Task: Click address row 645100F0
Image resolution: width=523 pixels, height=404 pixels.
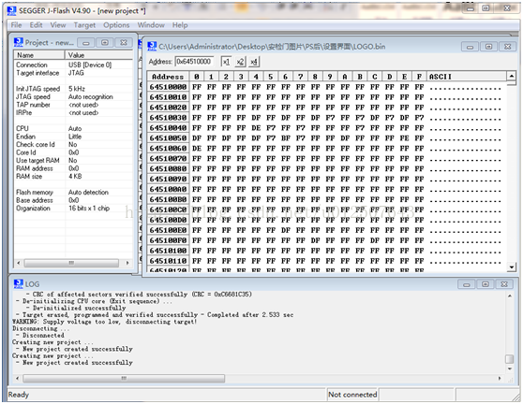Action: coord(168,240)
